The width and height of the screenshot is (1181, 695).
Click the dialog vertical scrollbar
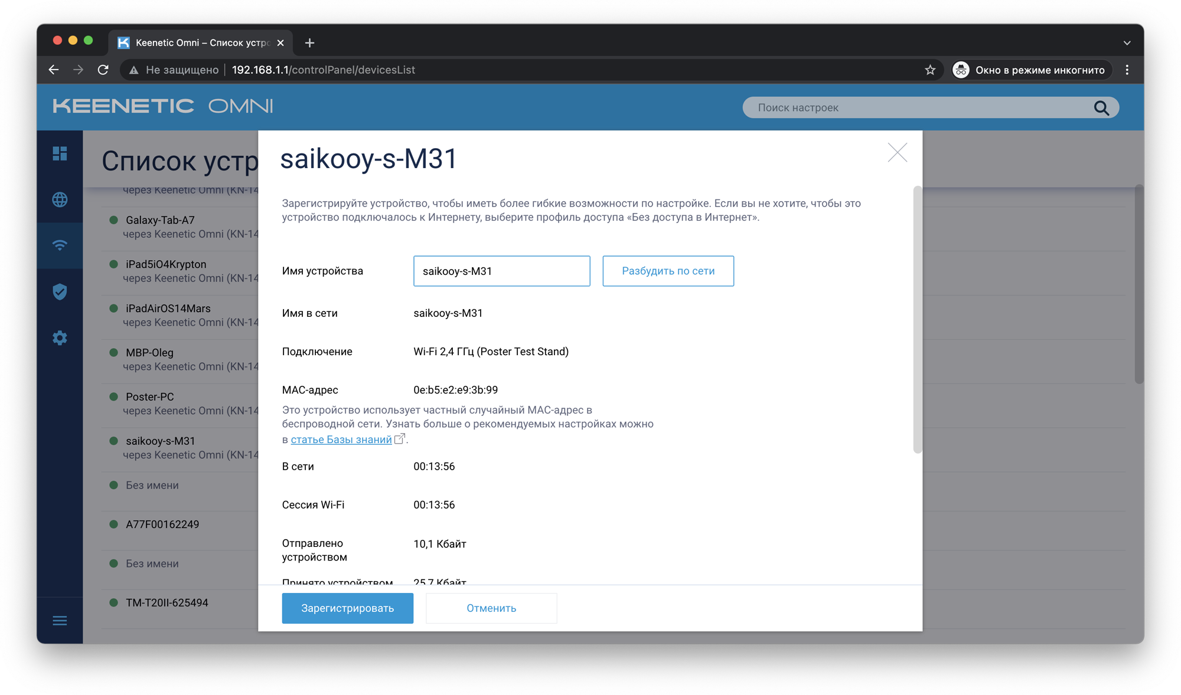coord(917,319)
